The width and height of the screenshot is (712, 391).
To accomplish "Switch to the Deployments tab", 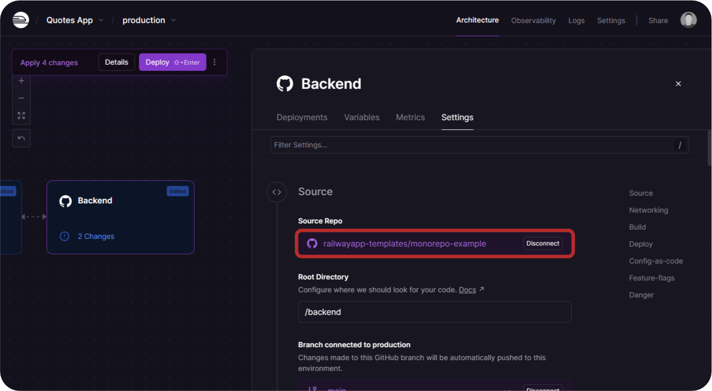I will (x=302, y=117).
